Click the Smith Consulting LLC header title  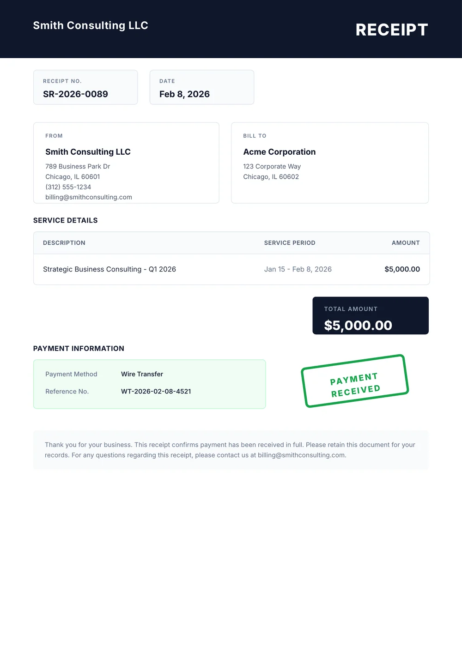click(x=91, y=25)
